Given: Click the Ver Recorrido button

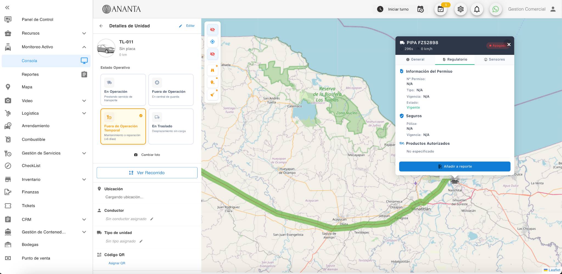Looking at the screenshot, I should coord(147,173).
